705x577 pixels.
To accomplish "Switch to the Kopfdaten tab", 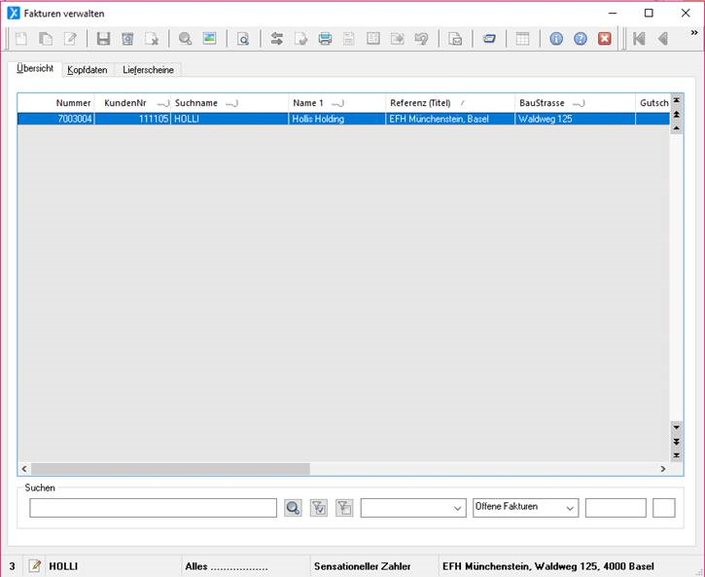I will [88, 70].
